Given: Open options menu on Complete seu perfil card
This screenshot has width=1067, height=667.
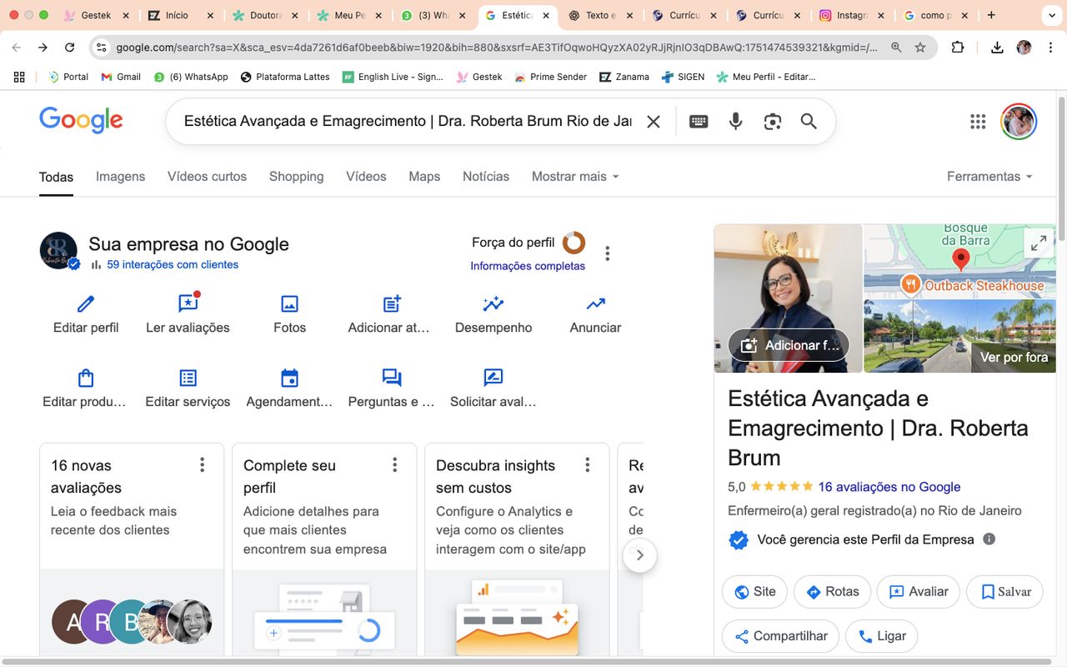Looking at the screenshot, I should pos(395,465).
